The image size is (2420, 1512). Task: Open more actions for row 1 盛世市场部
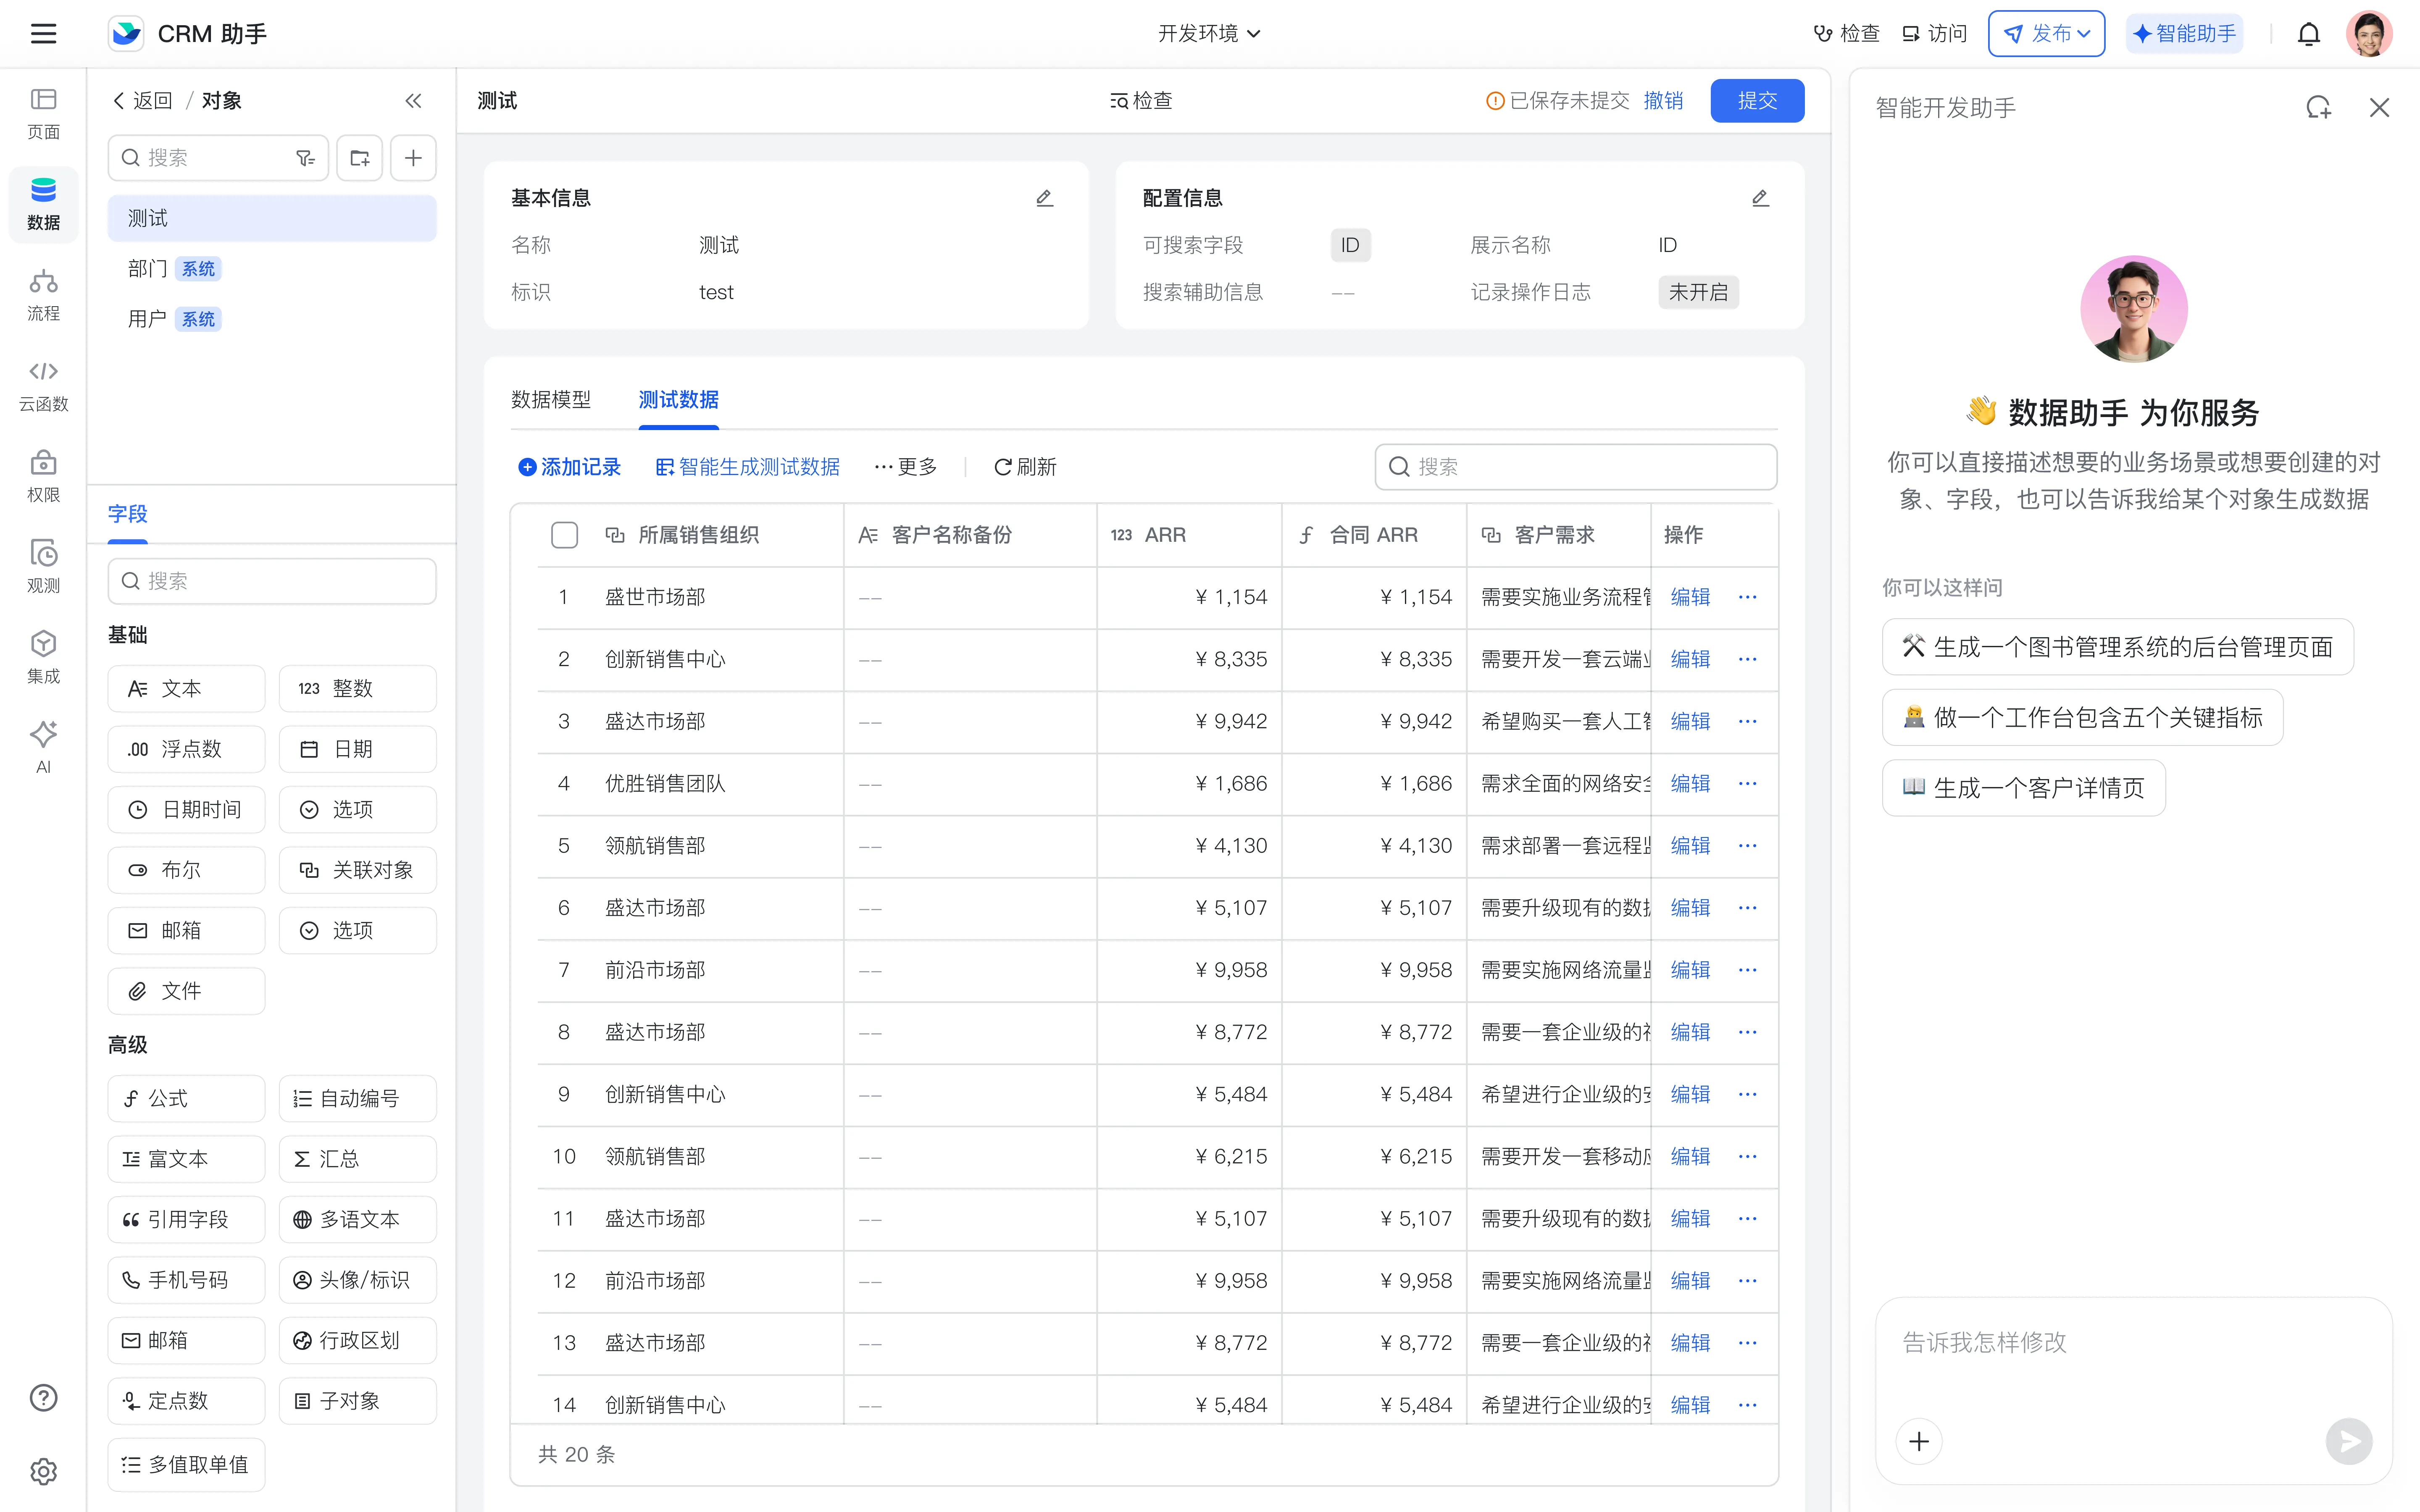1747,597
